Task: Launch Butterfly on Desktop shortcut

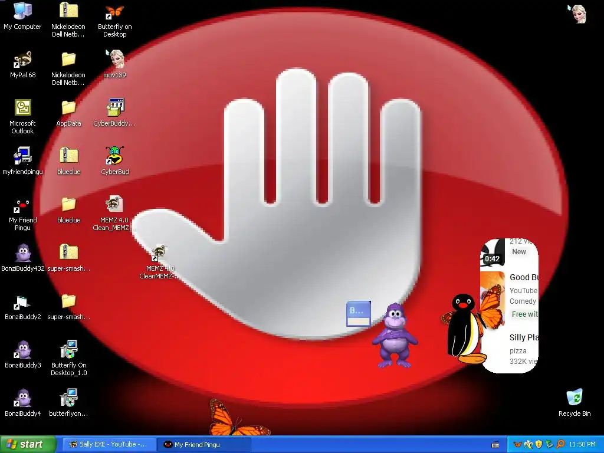Action: (x=115, y=20)
